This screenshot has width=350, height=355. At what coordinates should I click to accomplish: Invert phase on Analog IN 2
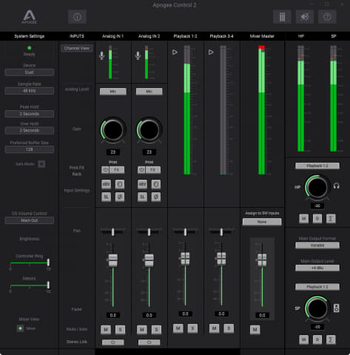[156, 197]
